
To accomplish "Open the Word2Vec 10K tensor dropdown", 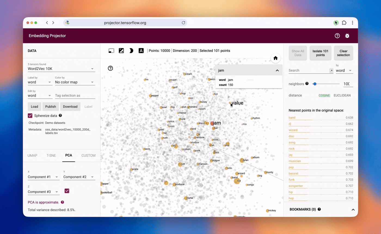I will 62,69.
